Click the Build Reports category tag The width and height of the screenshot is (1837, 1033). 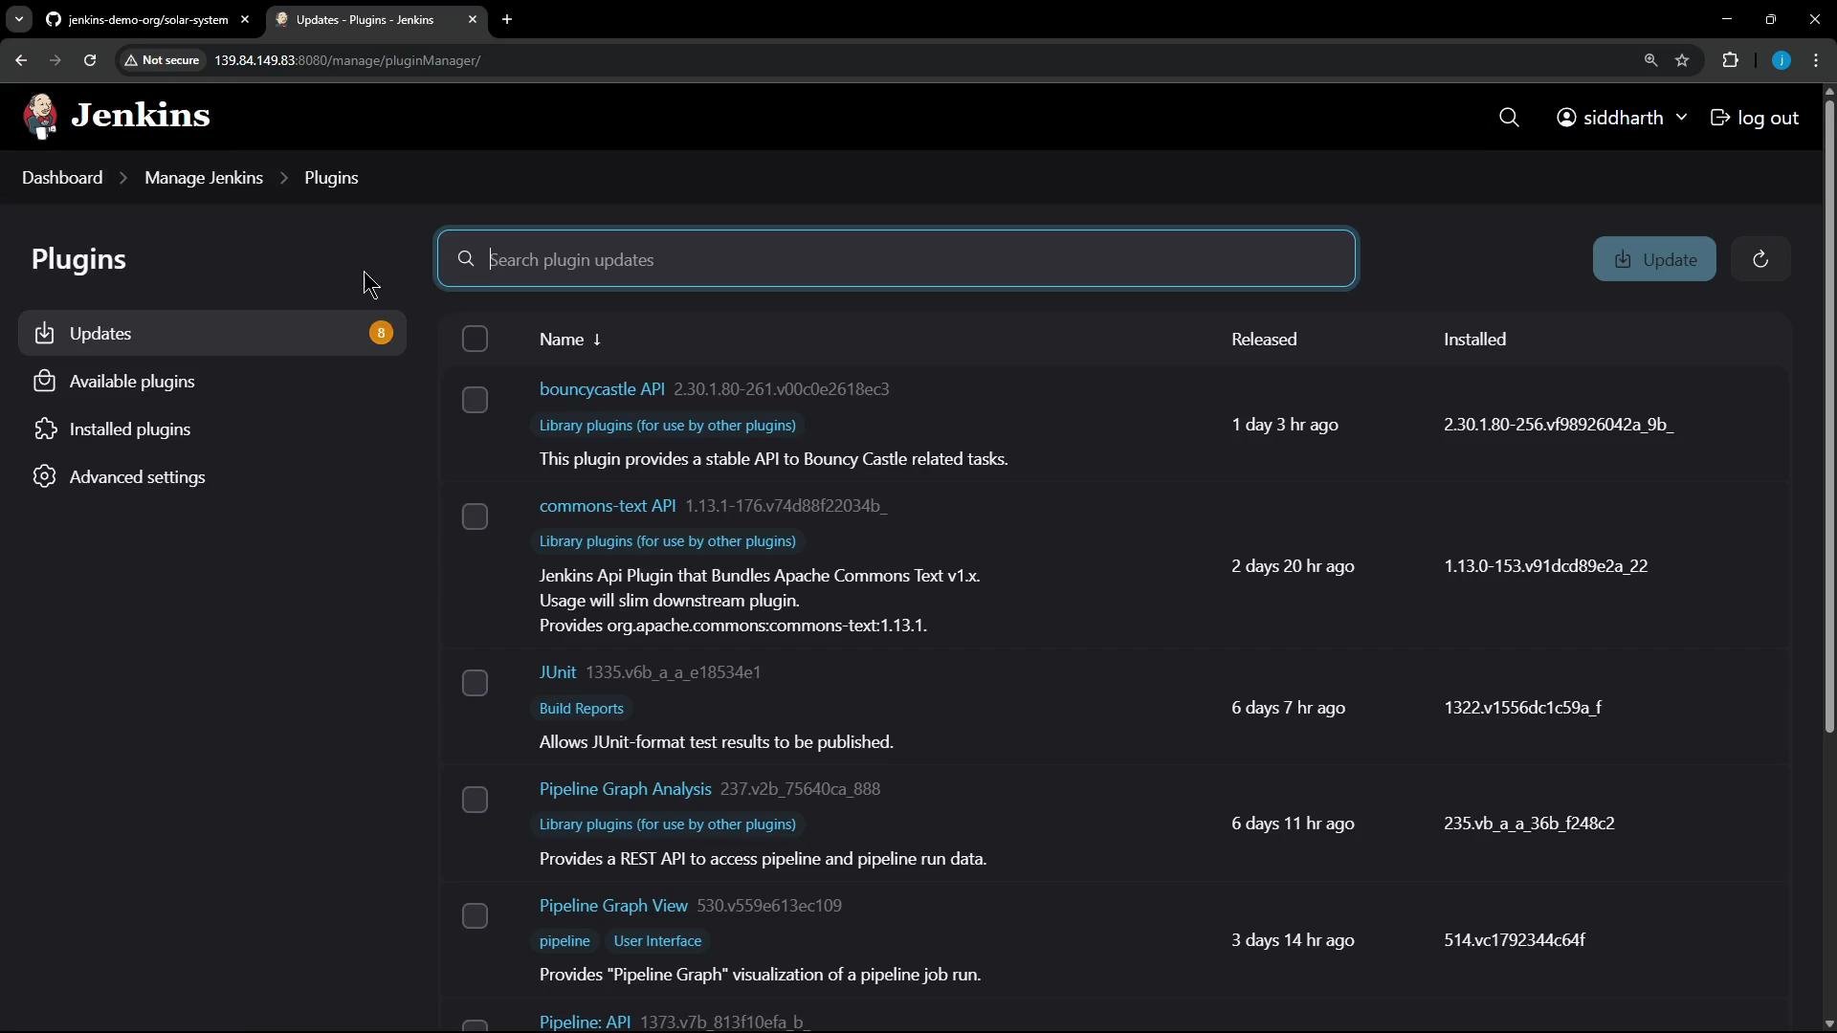[581, 709]
